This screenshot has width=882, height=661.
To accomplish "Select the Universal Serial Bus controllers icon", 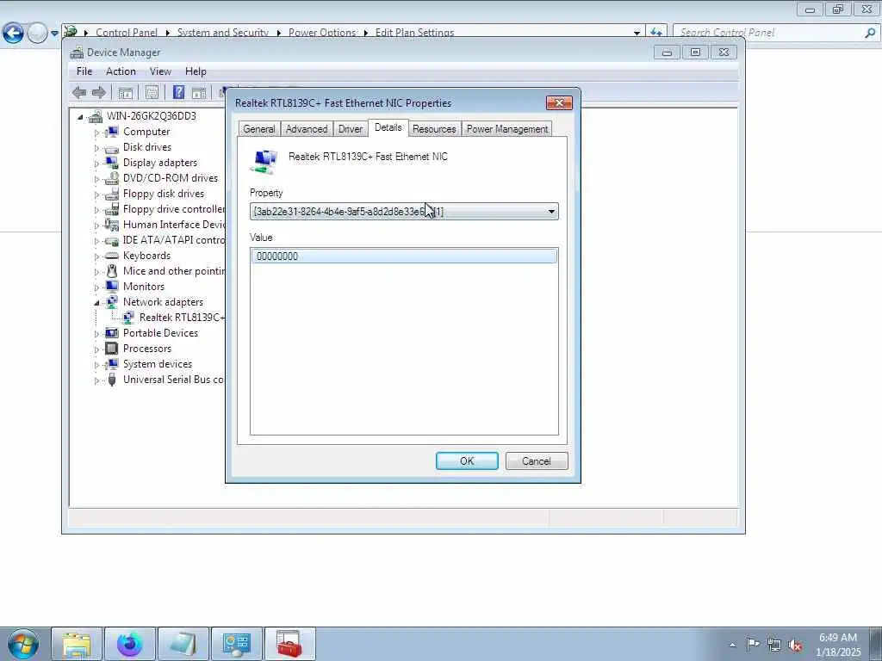I will pyautogui.click(x=112, y=380).
